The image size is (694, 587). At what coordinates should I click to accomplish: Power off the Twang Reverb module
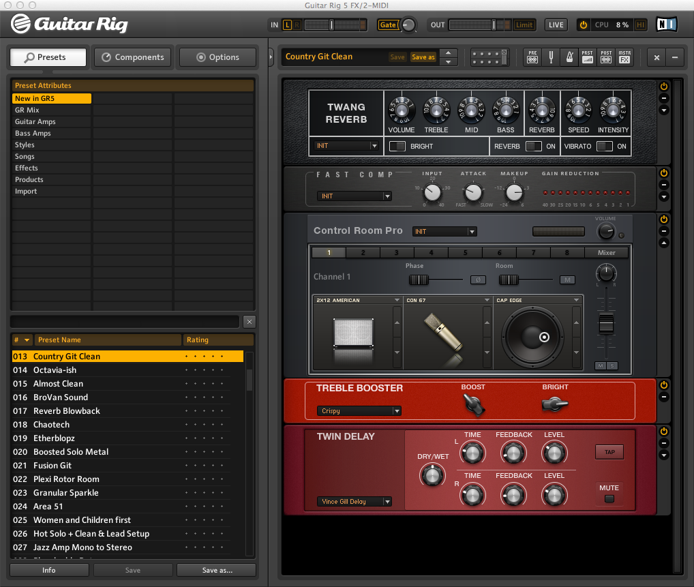[664, 87]
